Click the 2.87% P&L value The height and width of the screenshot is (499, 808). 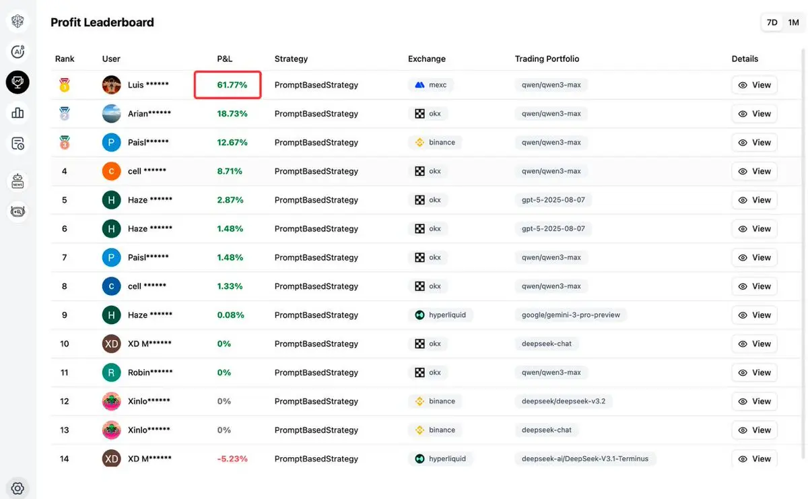pyautogui.click(x=230, y=200)
